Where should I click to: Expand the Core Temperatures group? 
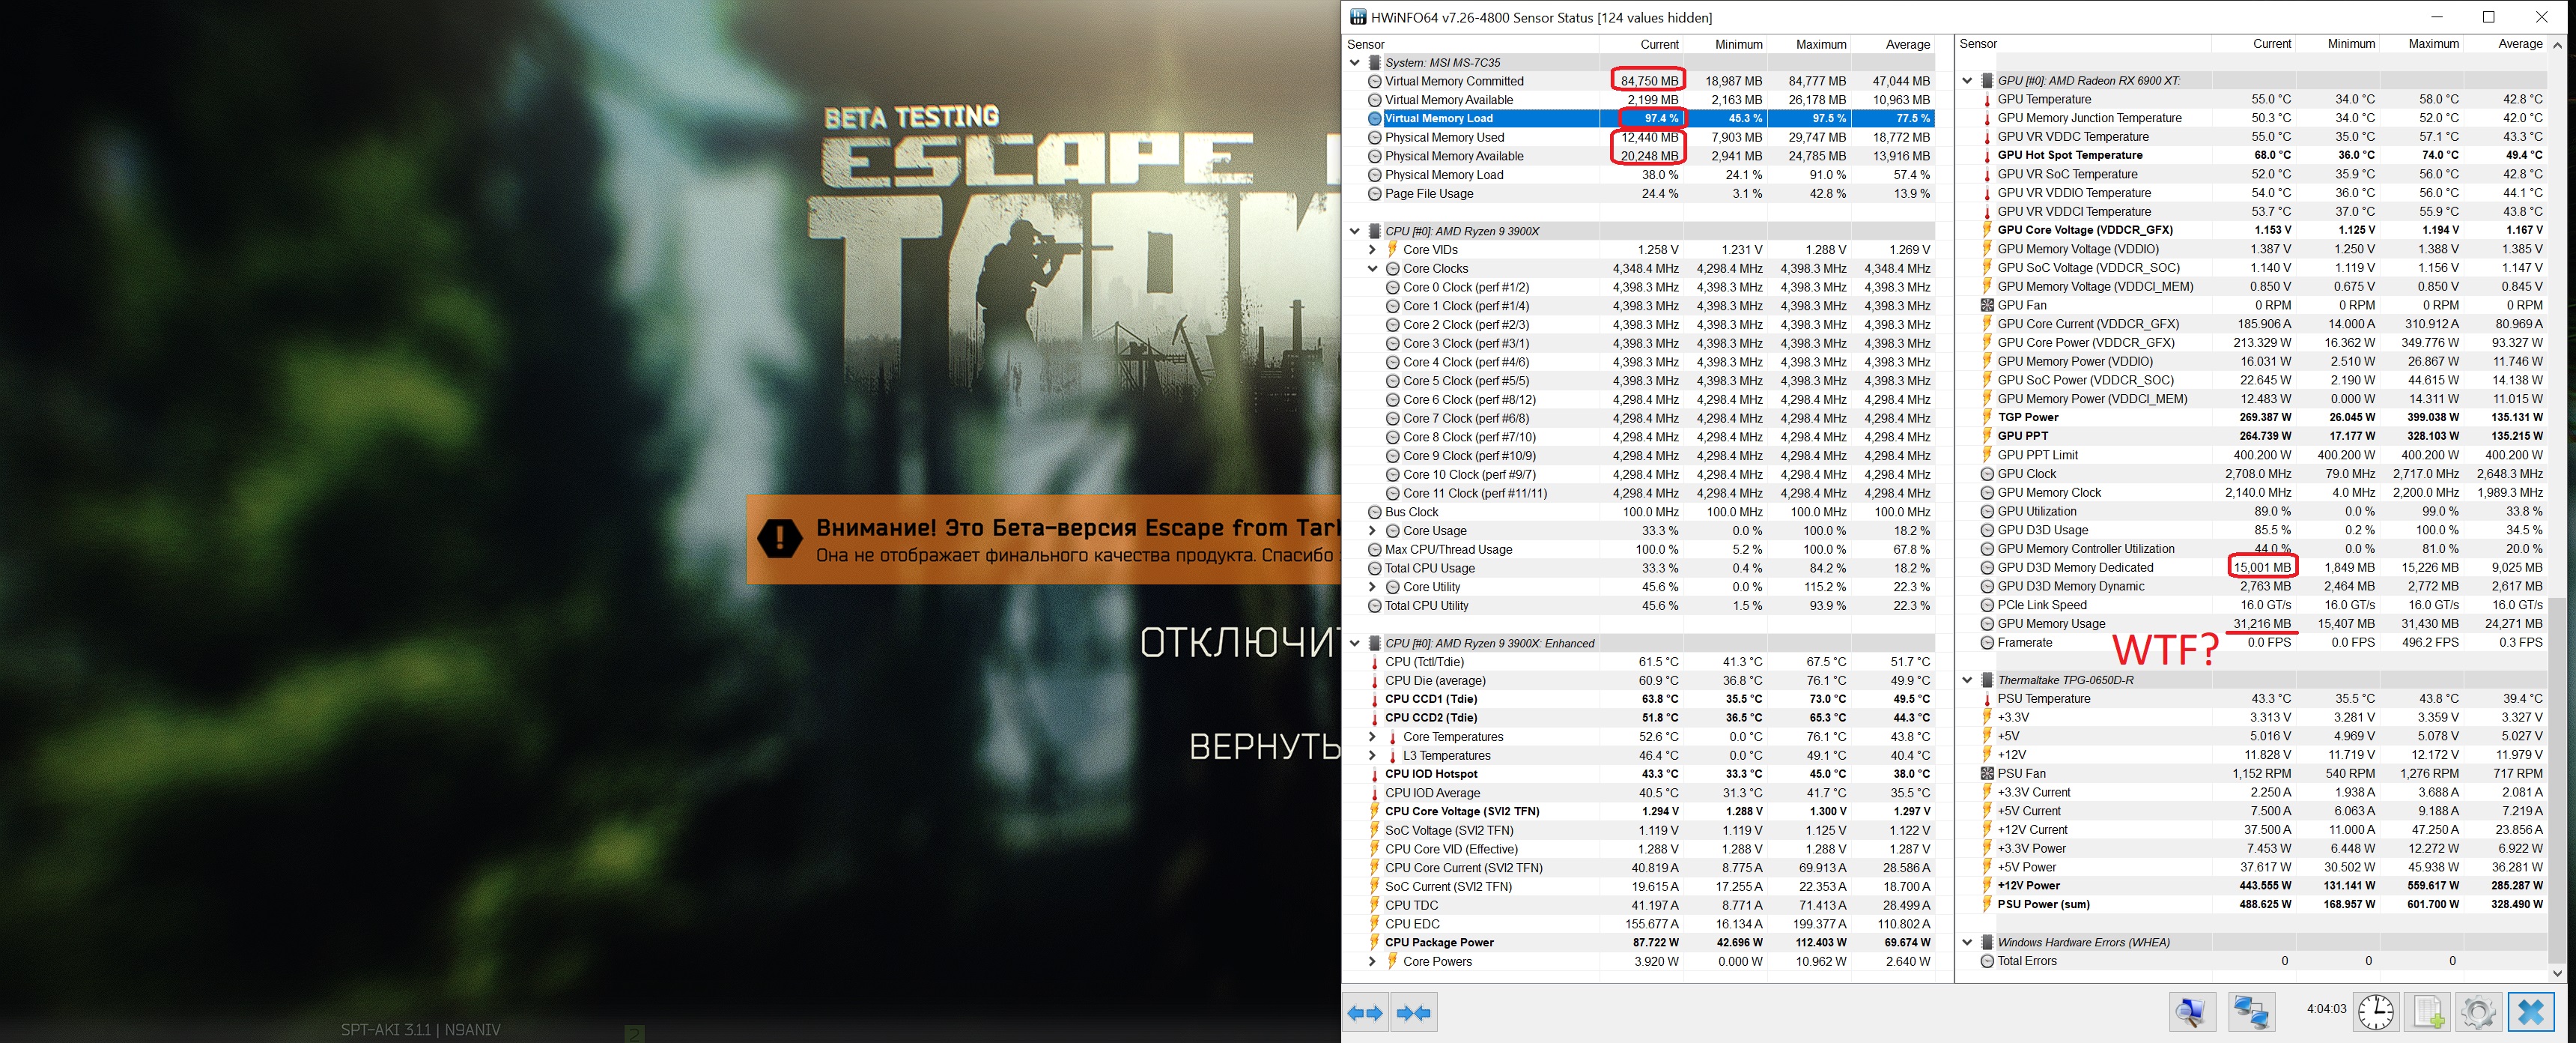[x=1373, y=737]
